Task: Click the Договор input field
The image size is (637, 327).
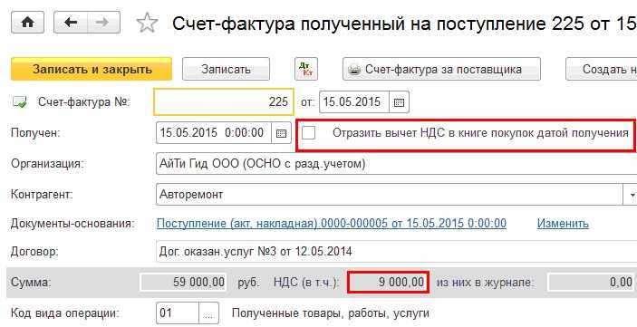Action: click(x=396, y=252)
